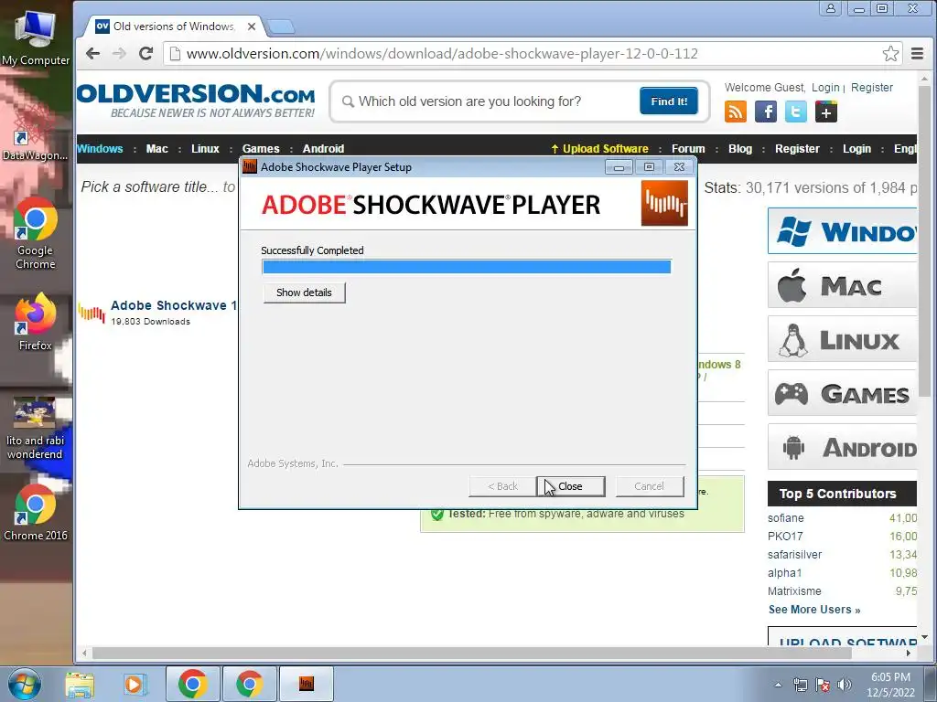Open a new browser tab

[x=280, y=27]
